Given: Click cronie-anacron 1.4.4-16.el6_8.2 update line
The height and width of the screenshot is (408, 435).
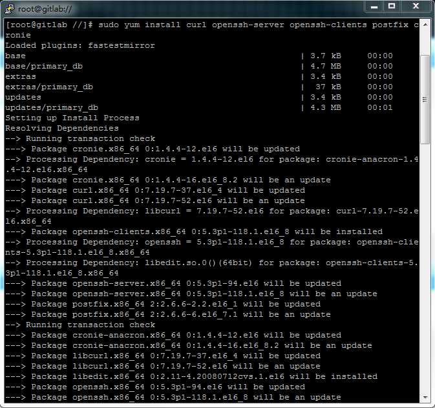Looking at the screenshot, I should pos(189,345).
